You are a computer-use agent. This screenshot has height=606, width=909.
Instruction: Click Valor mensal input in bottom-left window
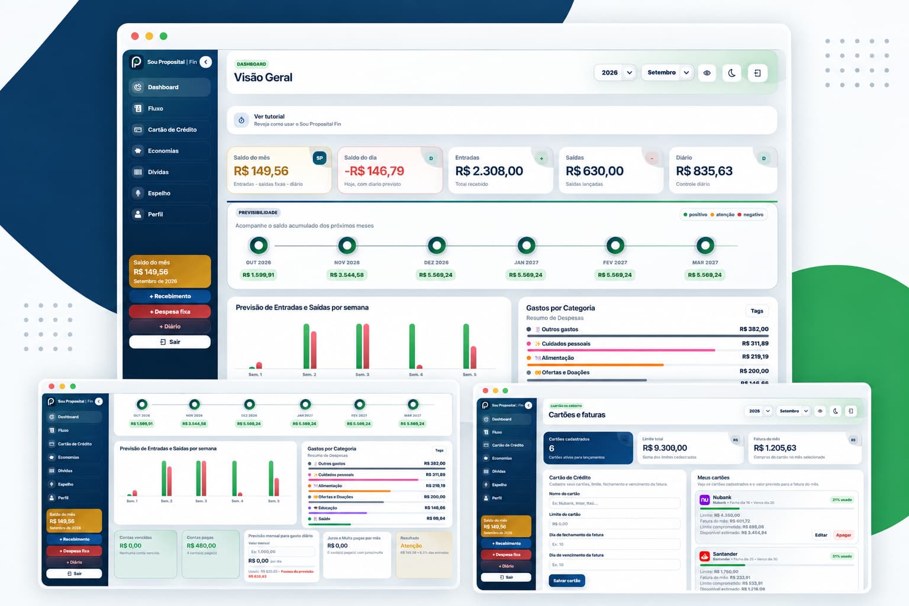click(281, 552)
